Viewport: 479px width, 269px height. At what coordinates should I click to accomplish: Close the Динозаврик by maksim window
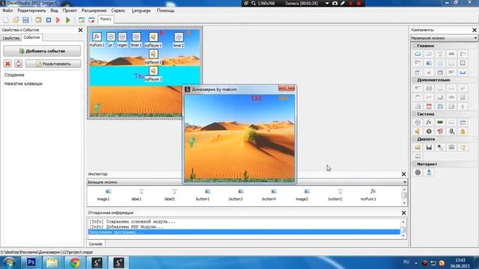pos(287,88)
